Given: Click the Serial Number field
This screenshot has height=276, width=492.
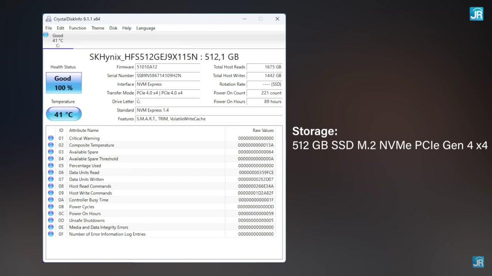Looking at the screenshot, I should click(x=168, y=76).
